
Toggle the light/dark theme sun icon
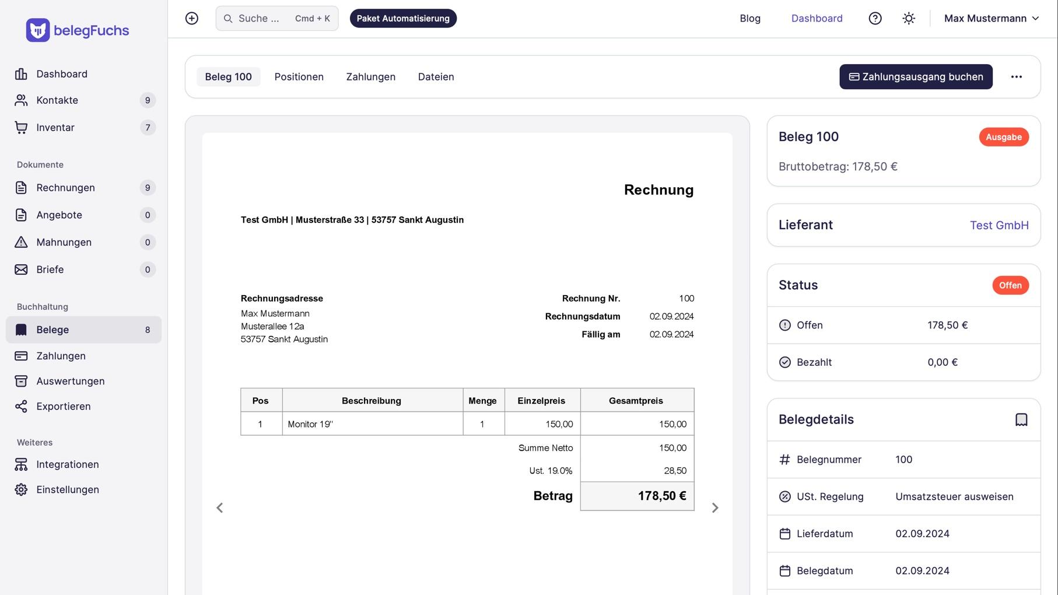tap(909, 18)
